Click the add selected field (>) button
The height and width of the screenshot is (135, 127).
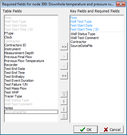[x=64, y=56]
